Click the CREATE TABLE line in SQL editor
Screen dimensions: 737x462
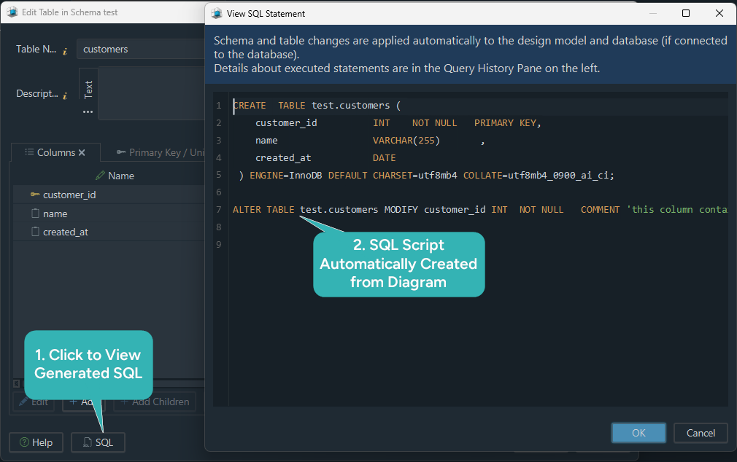coord(479,105)
